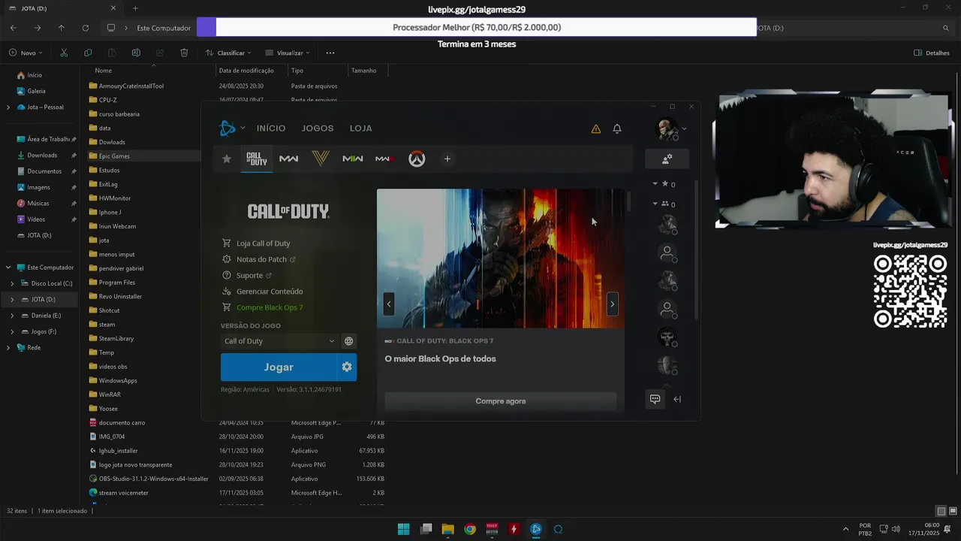Open the Suporte link
The image size is (961, 541).
249,276
